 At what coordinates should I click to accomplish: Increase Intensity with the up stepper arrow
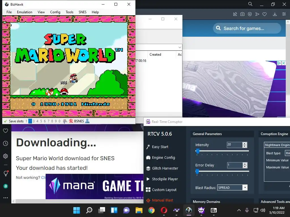coord(245,144)
